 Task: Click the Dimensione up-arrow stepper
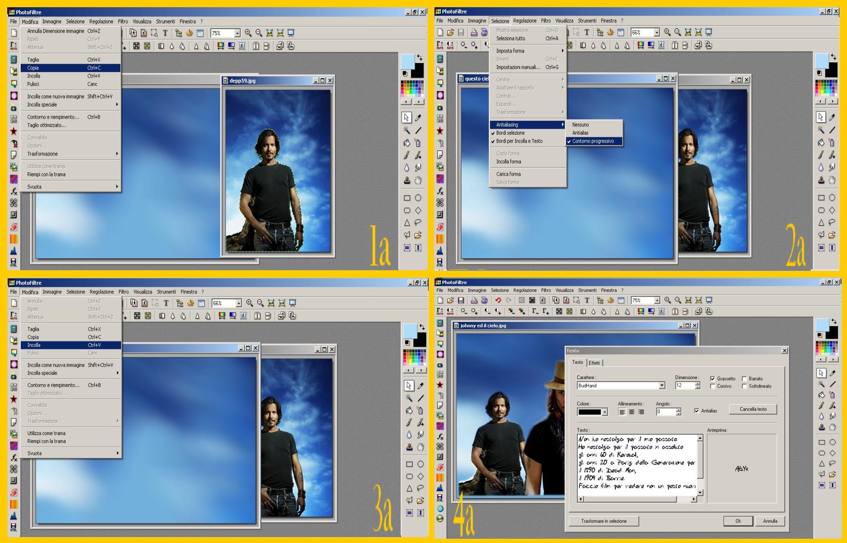pos(698,383)
